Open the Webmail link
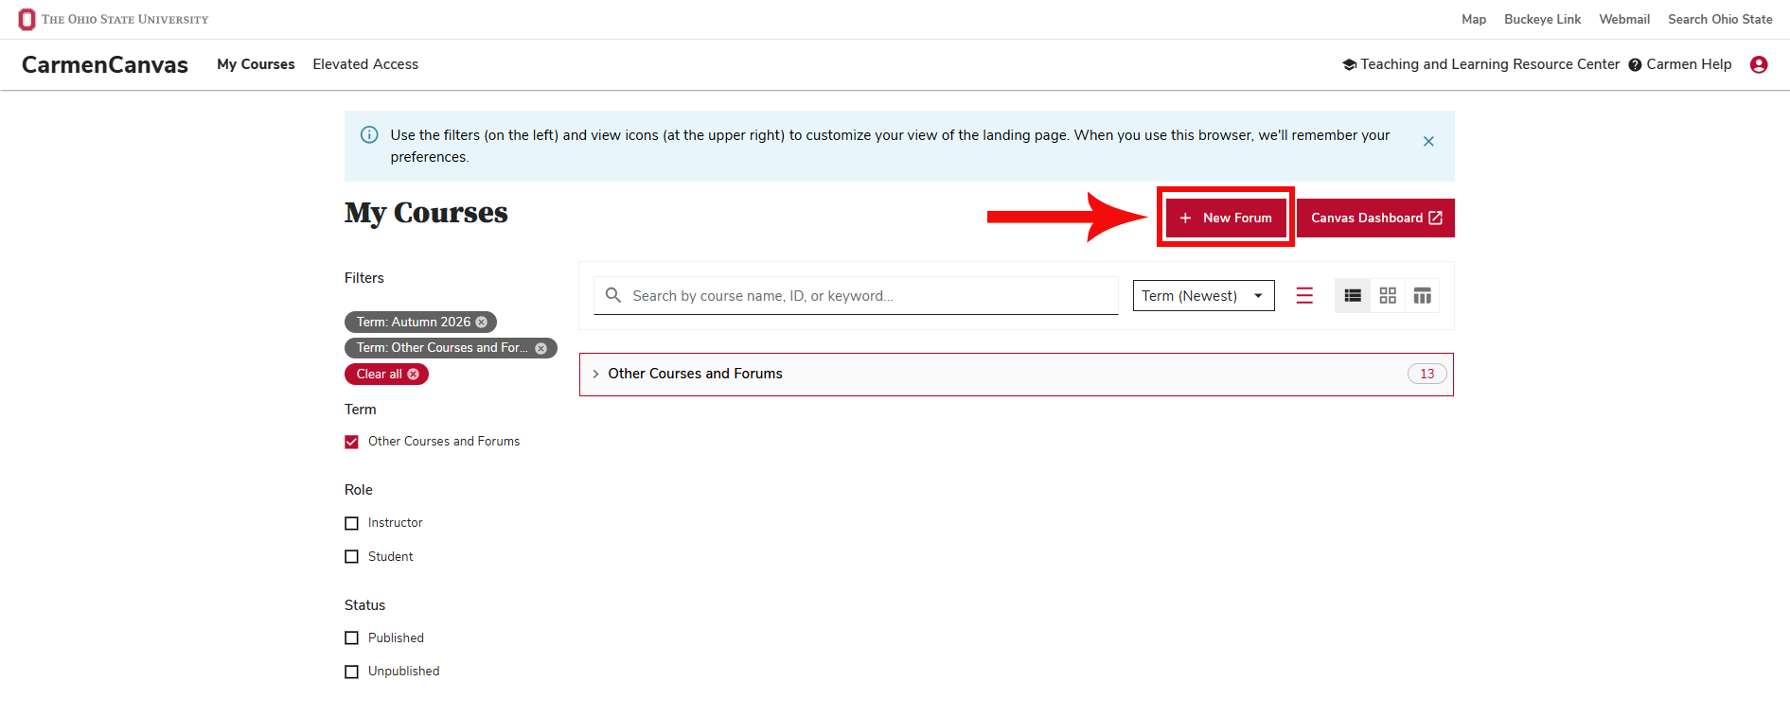 (x=1624, y=19)
